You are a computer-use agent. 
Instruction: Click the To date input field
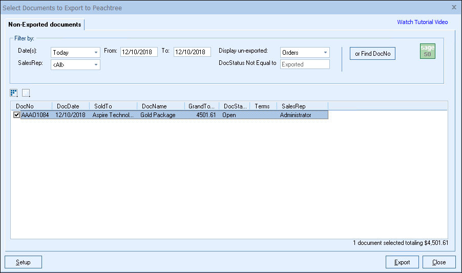[192, 52]
